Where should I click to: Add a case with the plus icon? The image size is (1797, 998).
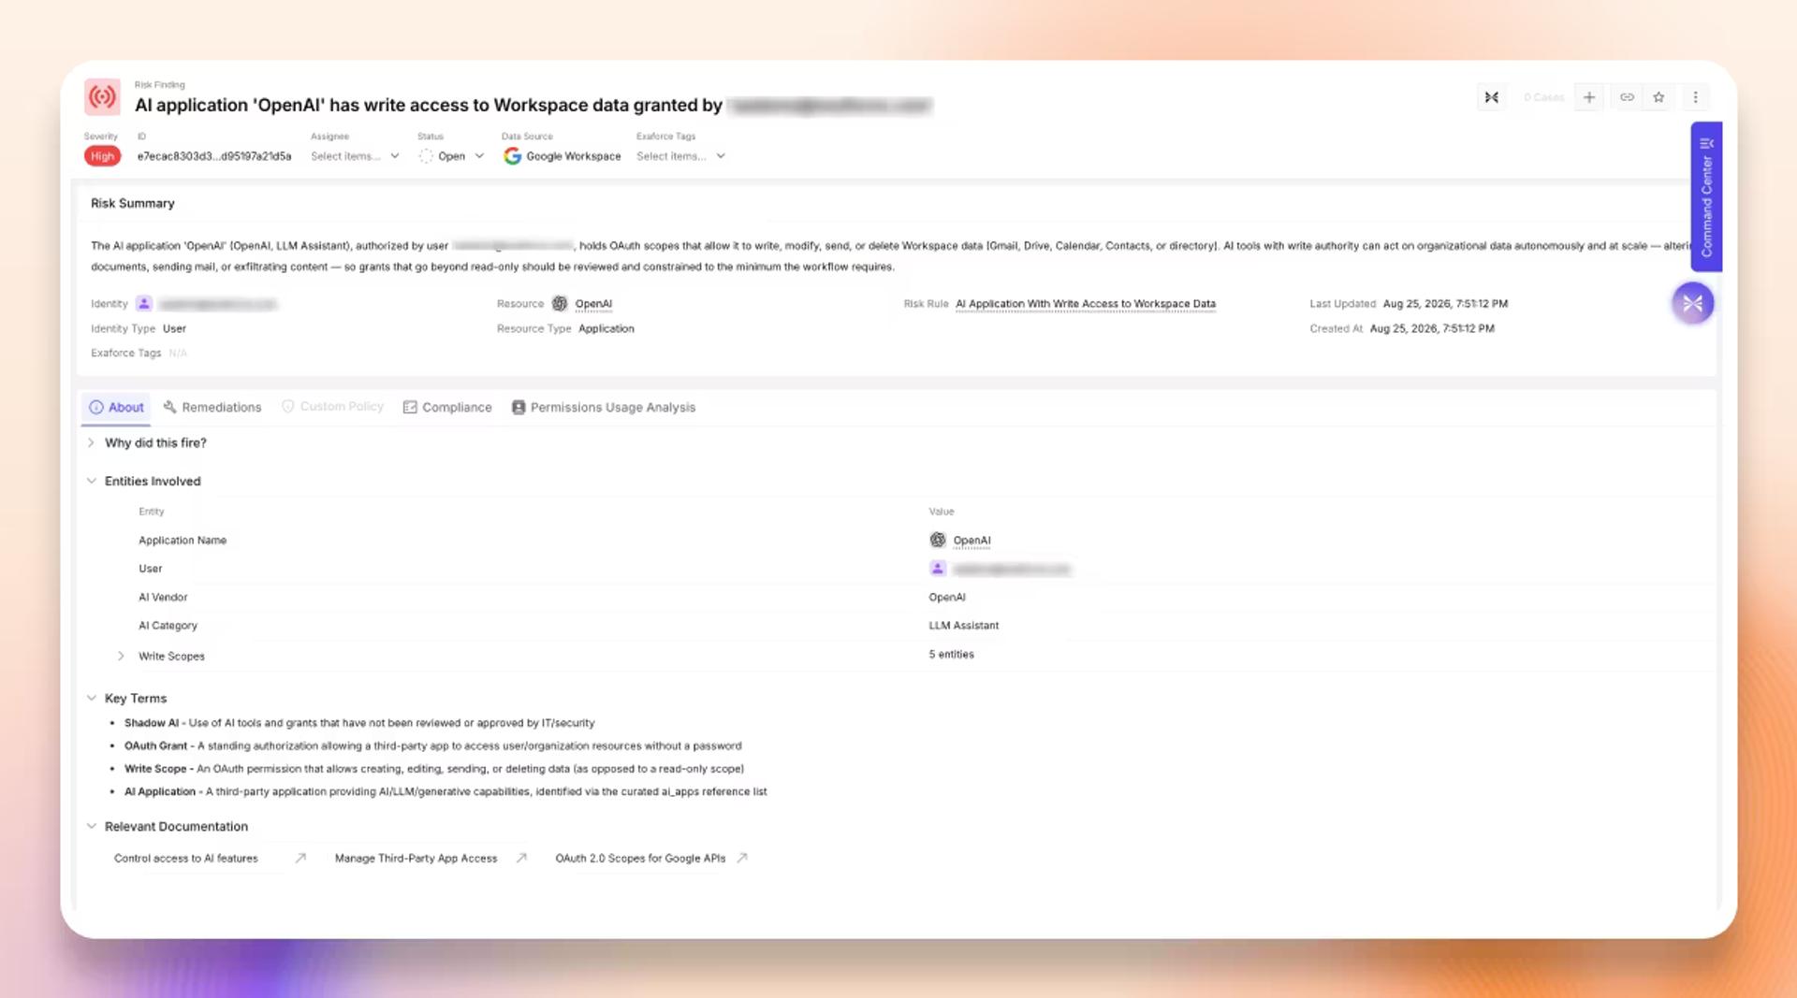tap(1589, 97)
